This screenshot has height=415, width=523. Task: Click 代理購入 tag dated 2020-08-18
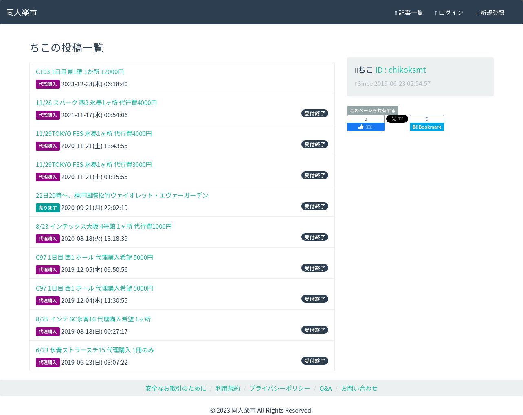tap(48, 239)
